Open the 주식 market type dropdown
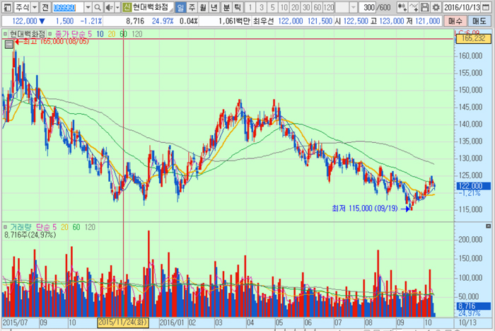The image size is (495, 331). click(x=33, y=7)
